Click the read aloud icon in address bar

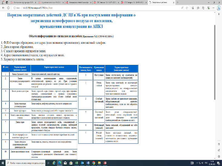[182, 8]
